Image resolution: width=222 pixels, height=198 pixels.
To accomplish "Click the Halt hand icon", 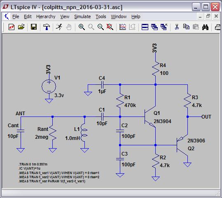I will (69, 27).
